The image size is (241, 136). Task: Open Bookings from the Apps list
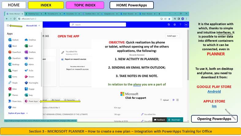[x=14, y=64]
